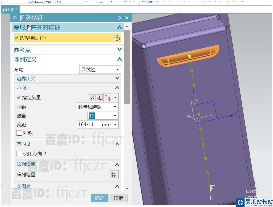Enable the 使用方向 2 checkbox
Viewport: 273px width, 207px height.
coord(19,153)
